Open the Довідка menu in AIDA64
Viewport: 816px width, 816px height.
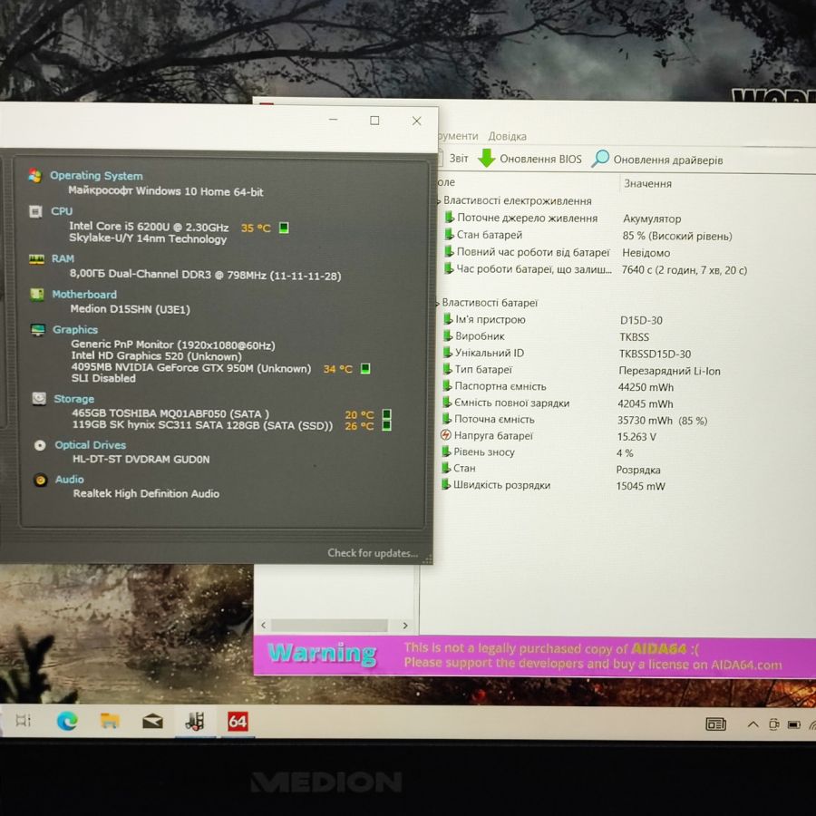(508, 136)
